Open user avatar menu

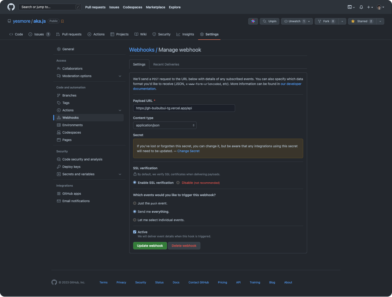380,7
